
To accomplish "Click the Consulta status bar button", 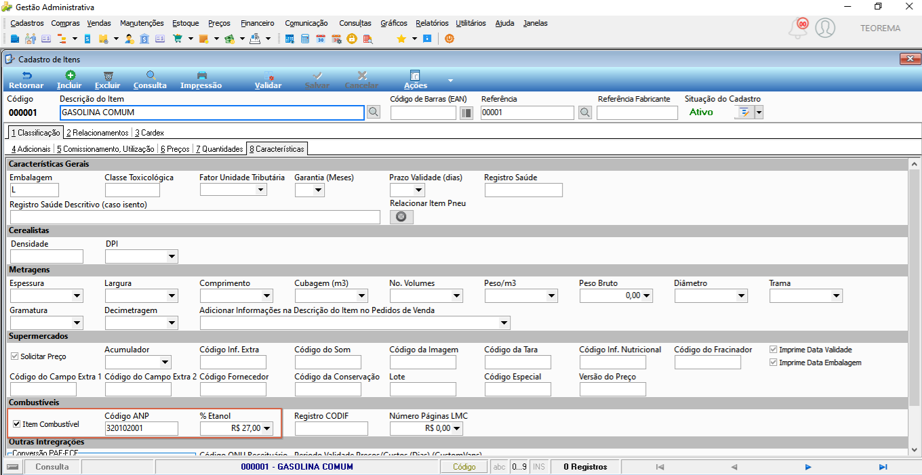I will coord(52,467).
